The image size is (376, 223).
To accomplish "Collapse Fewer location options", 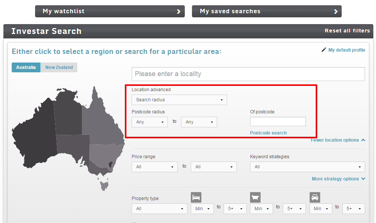I will click(x=338, y=140).
